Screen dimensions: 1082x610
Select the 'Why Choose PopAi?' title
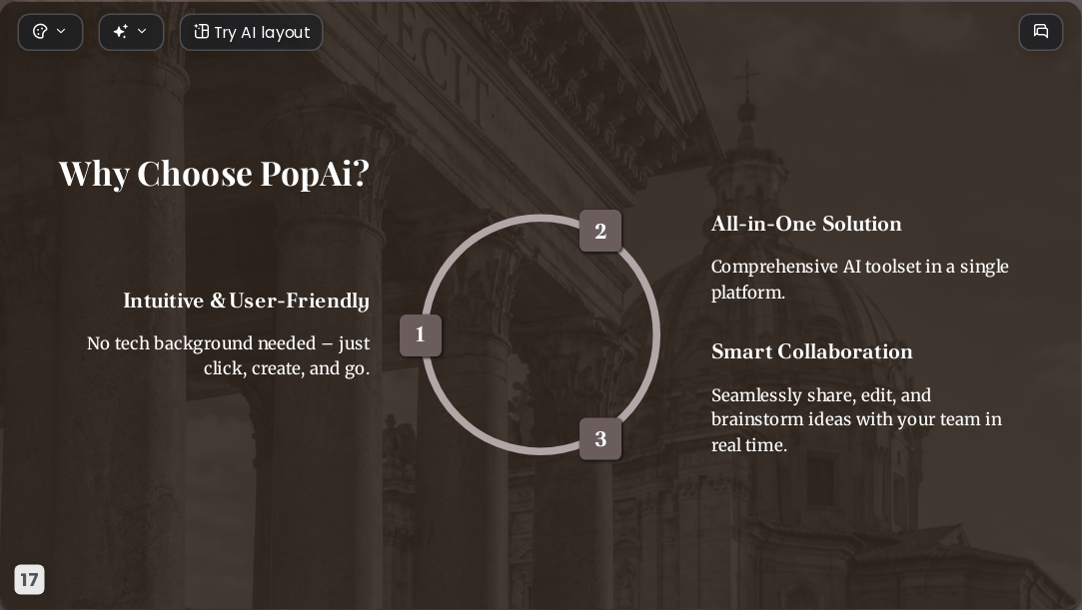click(x=214, y=173)
